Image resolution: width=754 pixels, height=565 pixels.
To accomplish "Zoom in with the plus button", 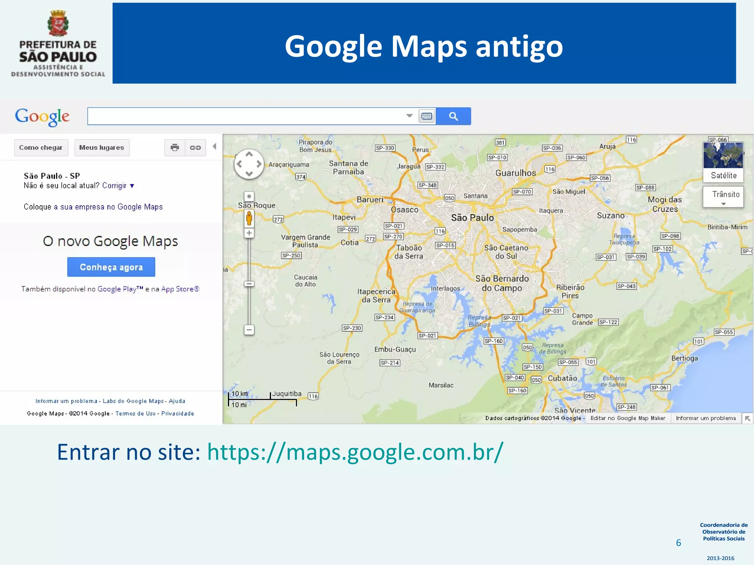I will [249, 233].
